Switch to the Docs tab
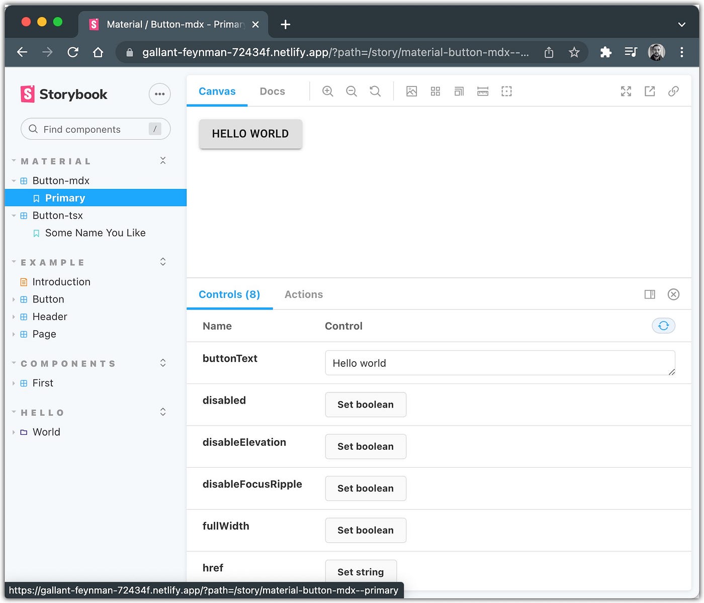The image size is (704, 603). [272, 91]
